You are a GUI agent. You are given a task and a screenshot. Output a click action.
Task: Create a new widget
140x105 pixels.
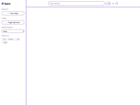click(x=13, y=13)
